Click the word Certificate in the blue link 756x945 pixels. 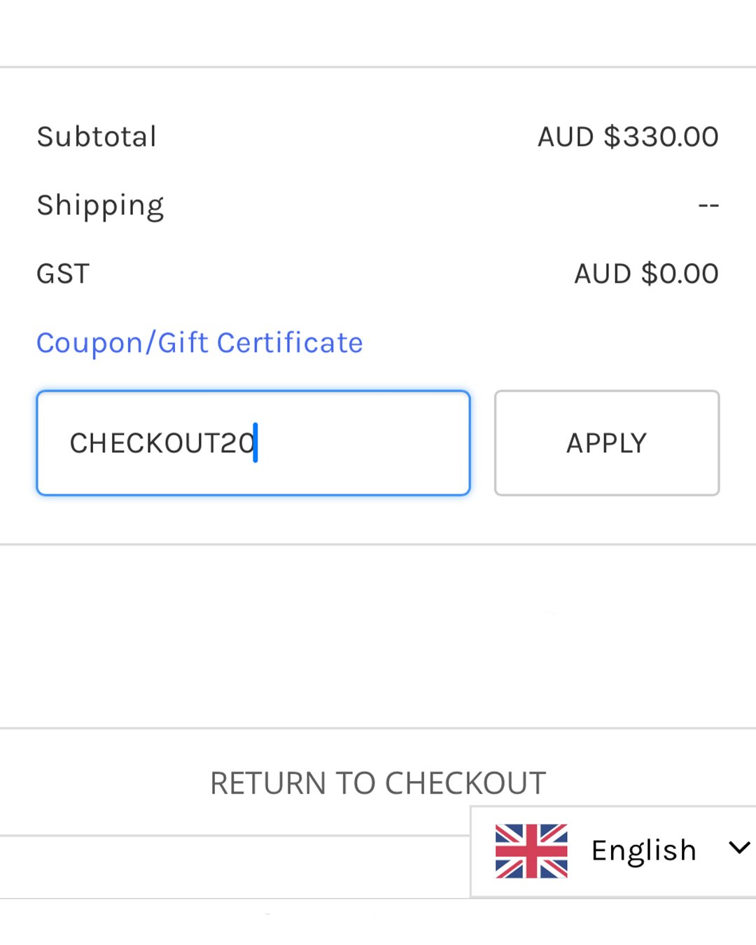pyautogui.click(x=290, y=343)
